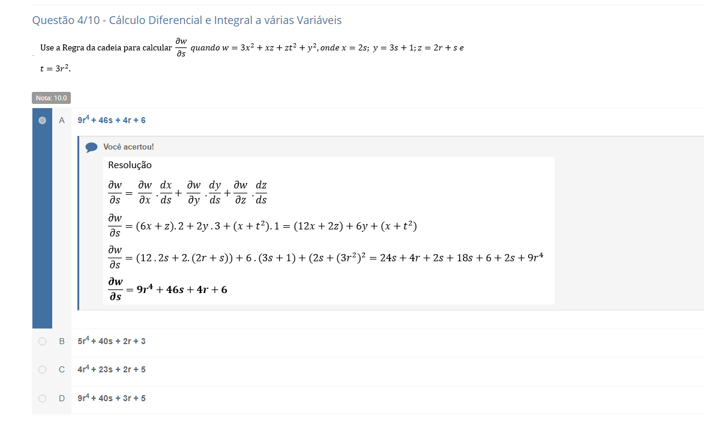
Task: Click the Nota: 10.0 grade badge
Action: [51, 98]
